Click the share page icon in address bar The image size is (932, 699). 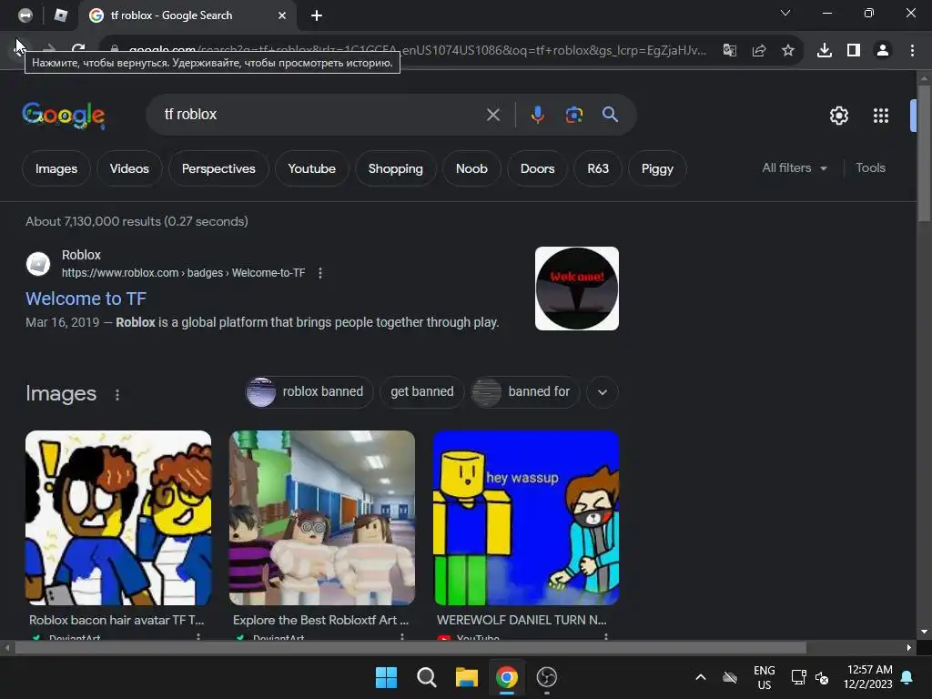[x=759, y=51]
